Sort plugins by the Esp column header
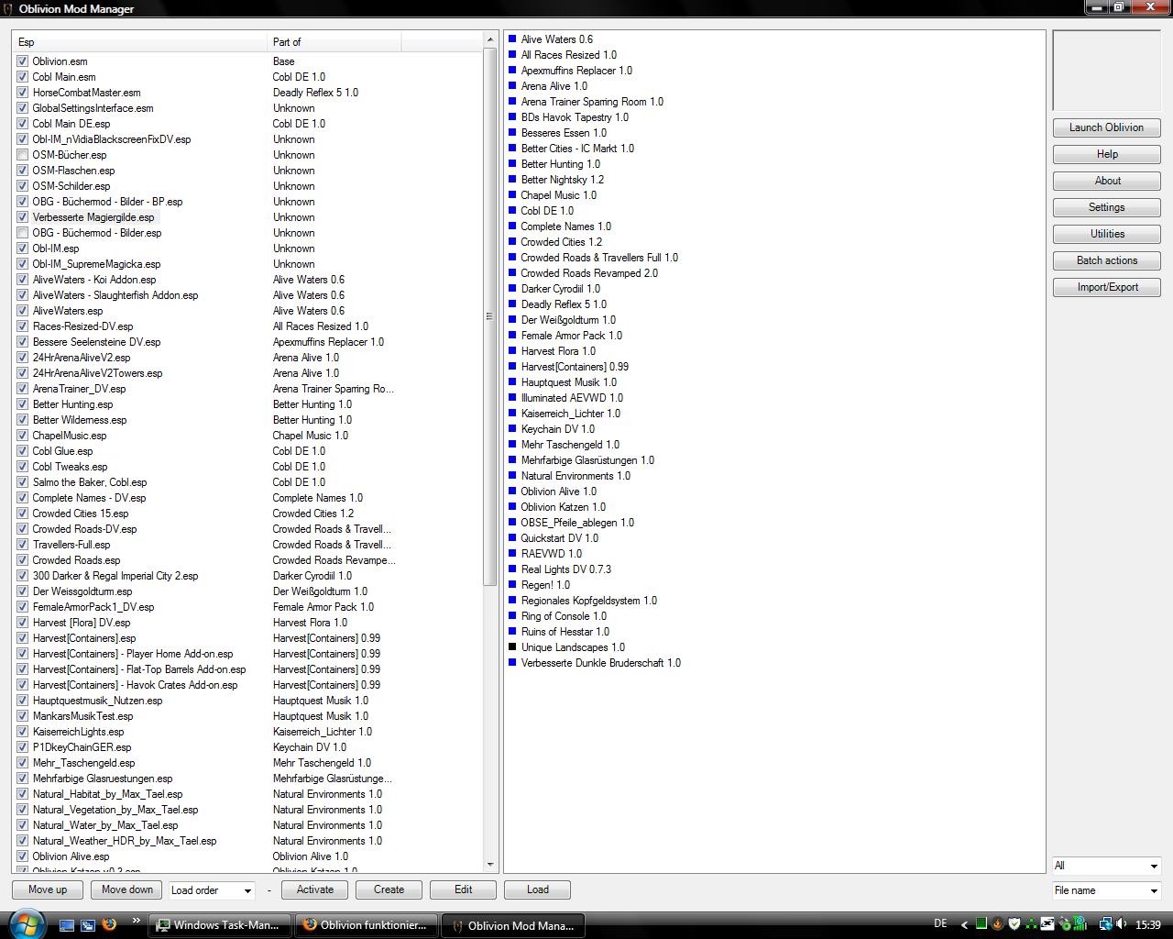1173x939 pixels. click(139, 42)
